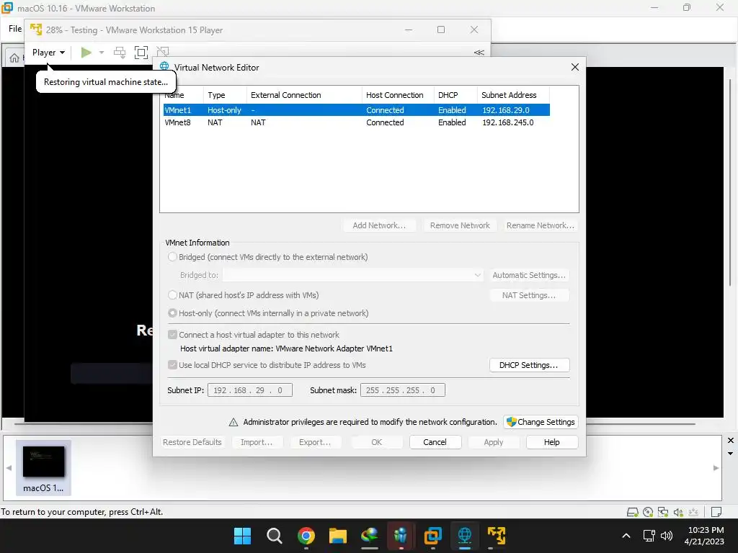Click the Virtual Network Editor globe taskbar icon

click(465, 536)
